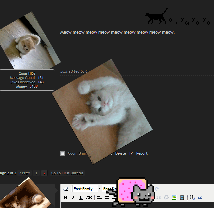Tick the checkbox beside Coon's post
Image resolution: width=214 pixels, height=208 pixels.
pyautogui.click(x=62, y=154)
